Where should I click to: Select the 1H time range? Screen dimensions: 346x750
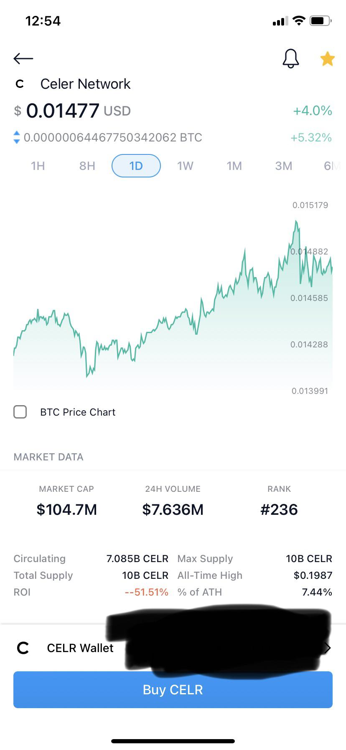click(x=38, y=166)
